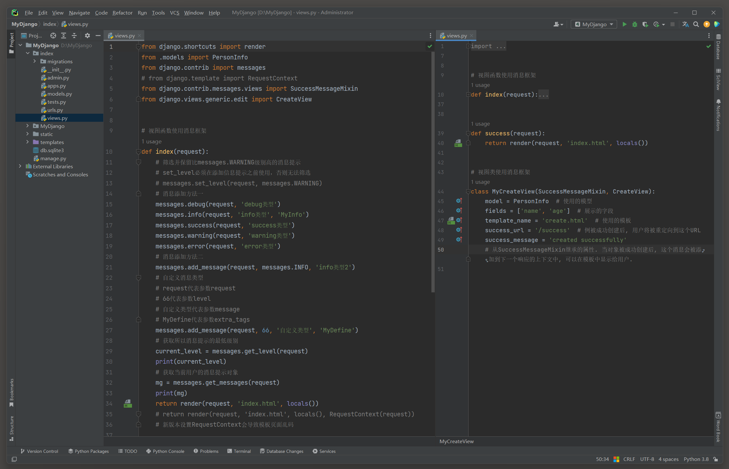Screen dimensions: 729x469
Task: Expand the templates folder
Action: tap(28, 142)
